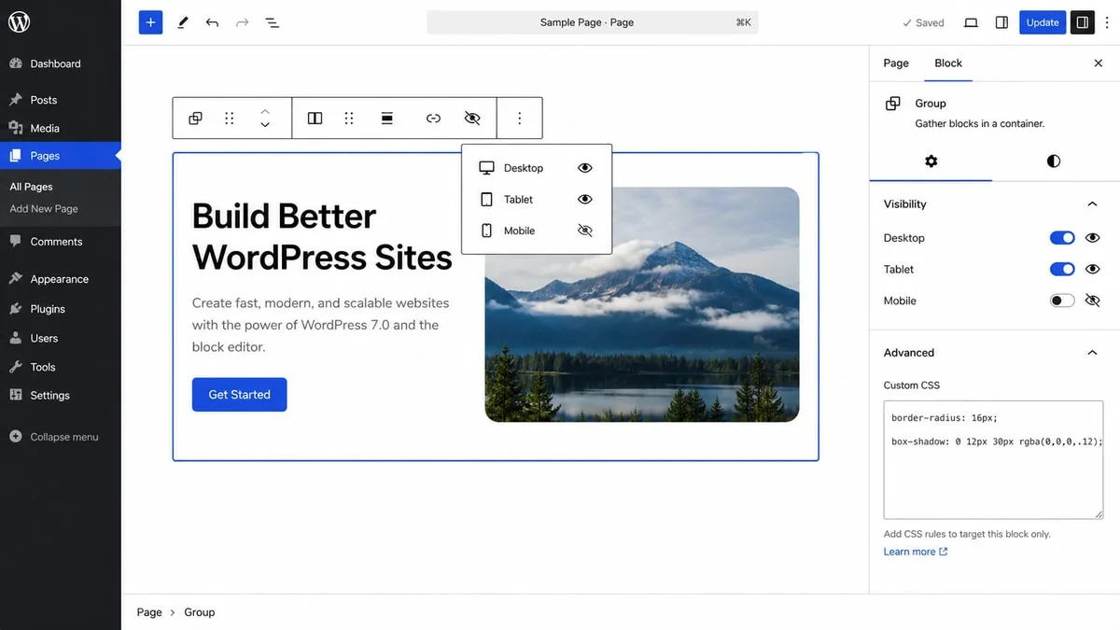Switch to the Block tab
Viewport: 1120px width, 630px height.
coord(948,63)
